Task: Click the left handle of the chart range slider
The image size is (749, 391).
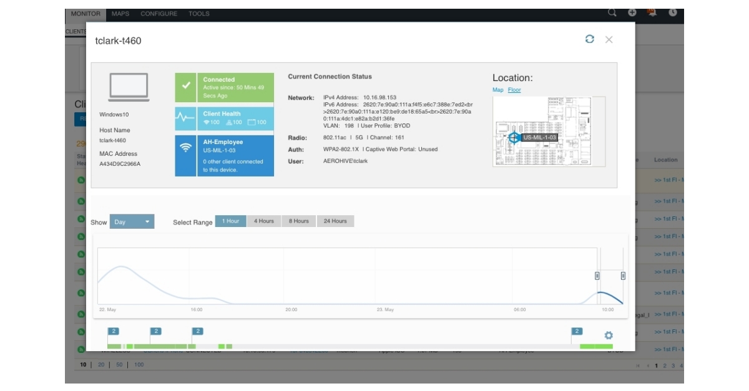Action: click(597, 276)
